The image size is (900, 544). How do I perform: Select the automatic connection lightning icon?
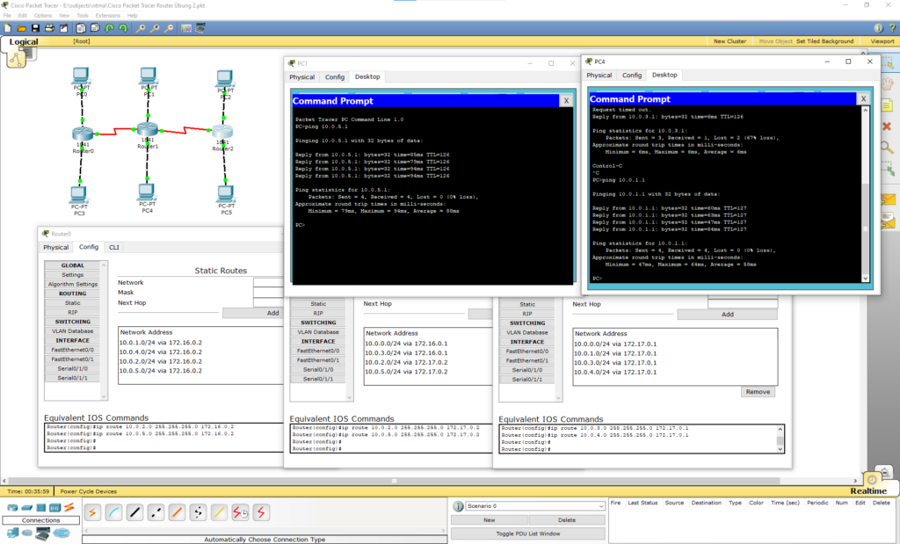click(92, 512)
